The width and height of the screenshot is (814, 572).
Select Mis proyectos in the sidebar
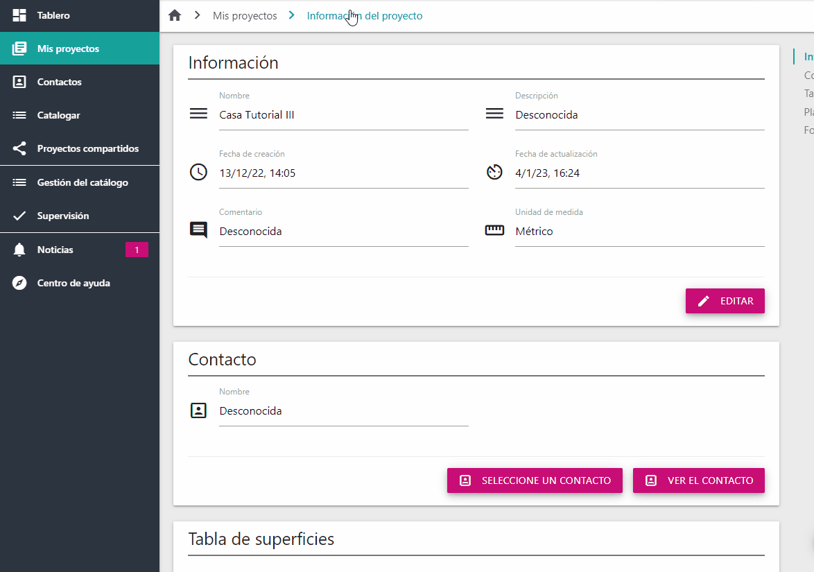[80, 49]
